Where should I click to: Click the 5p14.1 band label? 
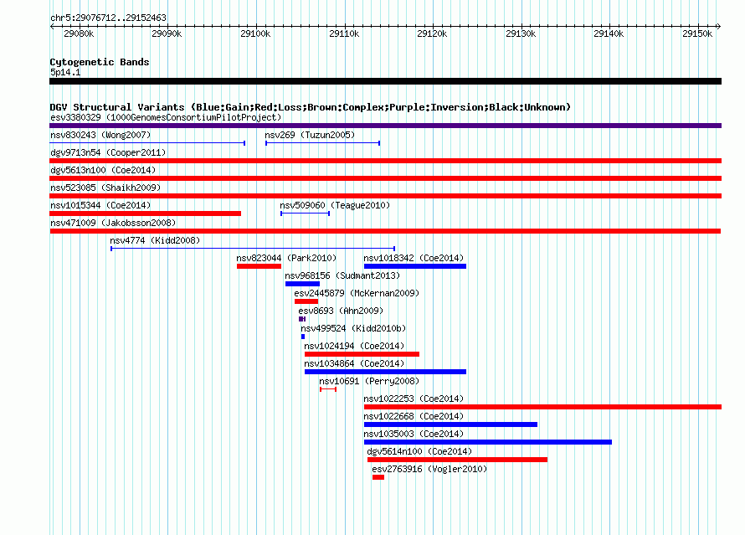(x=65, y=72)
